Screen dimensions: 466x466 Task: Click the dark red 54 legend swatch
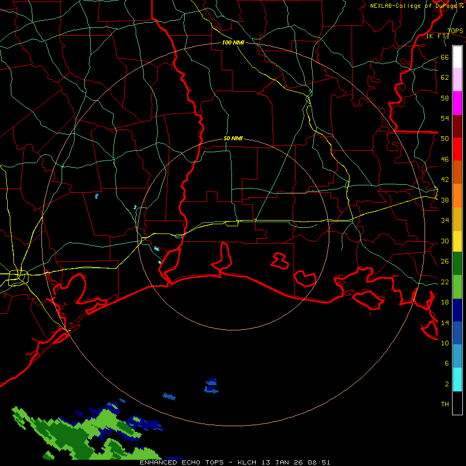(x=457, y=126)
